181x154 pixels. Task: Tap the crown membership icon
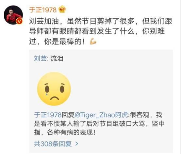point(62,10)
